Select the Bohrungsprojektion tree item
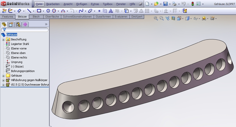This screenshot has width=236, height=127. tap(23, 71)
